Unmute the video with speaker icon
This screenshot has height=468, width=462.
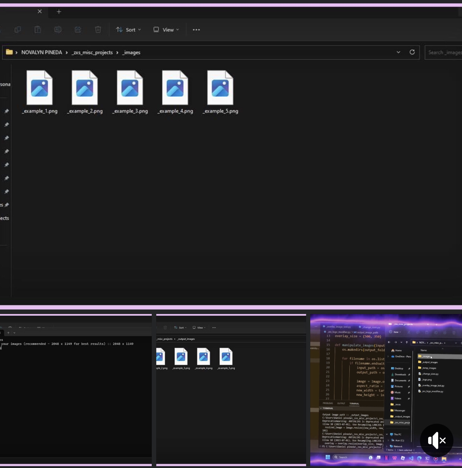click(x=437, y=440)
